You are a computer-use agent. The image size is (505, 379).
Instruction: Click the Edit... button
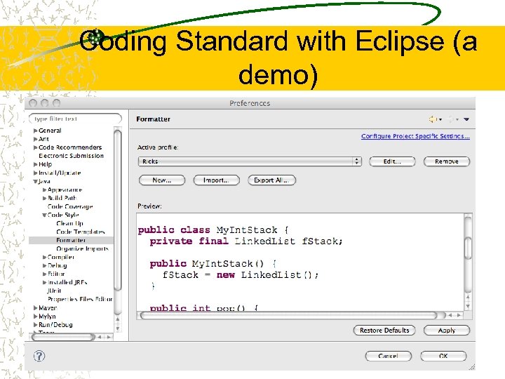point(392,161)
